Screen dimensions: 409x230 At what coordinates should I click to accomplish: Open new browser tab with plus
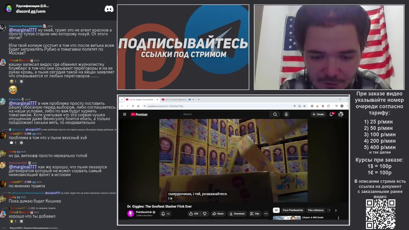[x=199, y=99]
